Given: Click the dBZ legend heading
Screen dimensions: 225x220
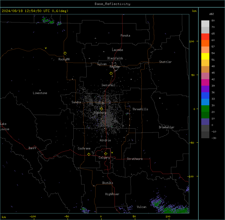Looking at the screenshot, I should tap(211, 14).
